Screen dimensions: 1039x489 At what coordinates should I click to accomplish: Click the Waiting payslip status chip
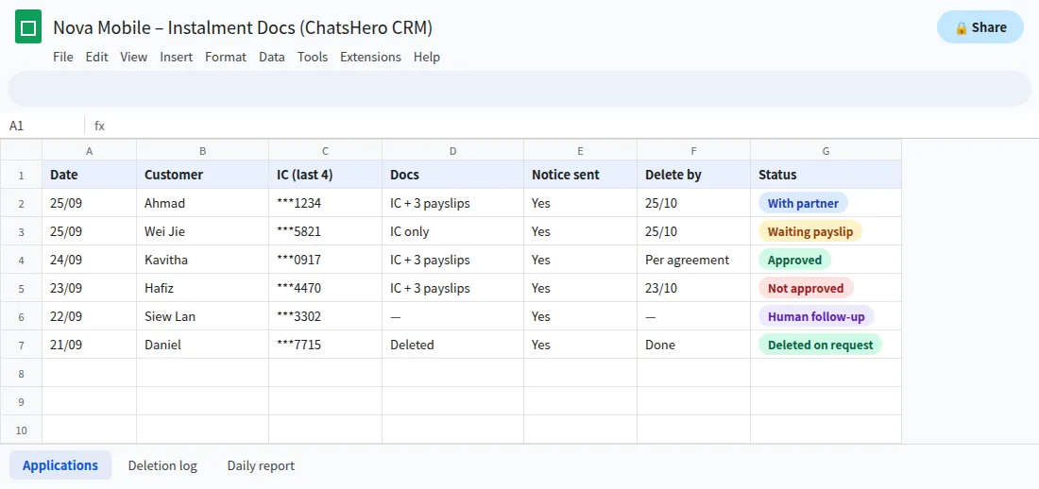(810, 232)
